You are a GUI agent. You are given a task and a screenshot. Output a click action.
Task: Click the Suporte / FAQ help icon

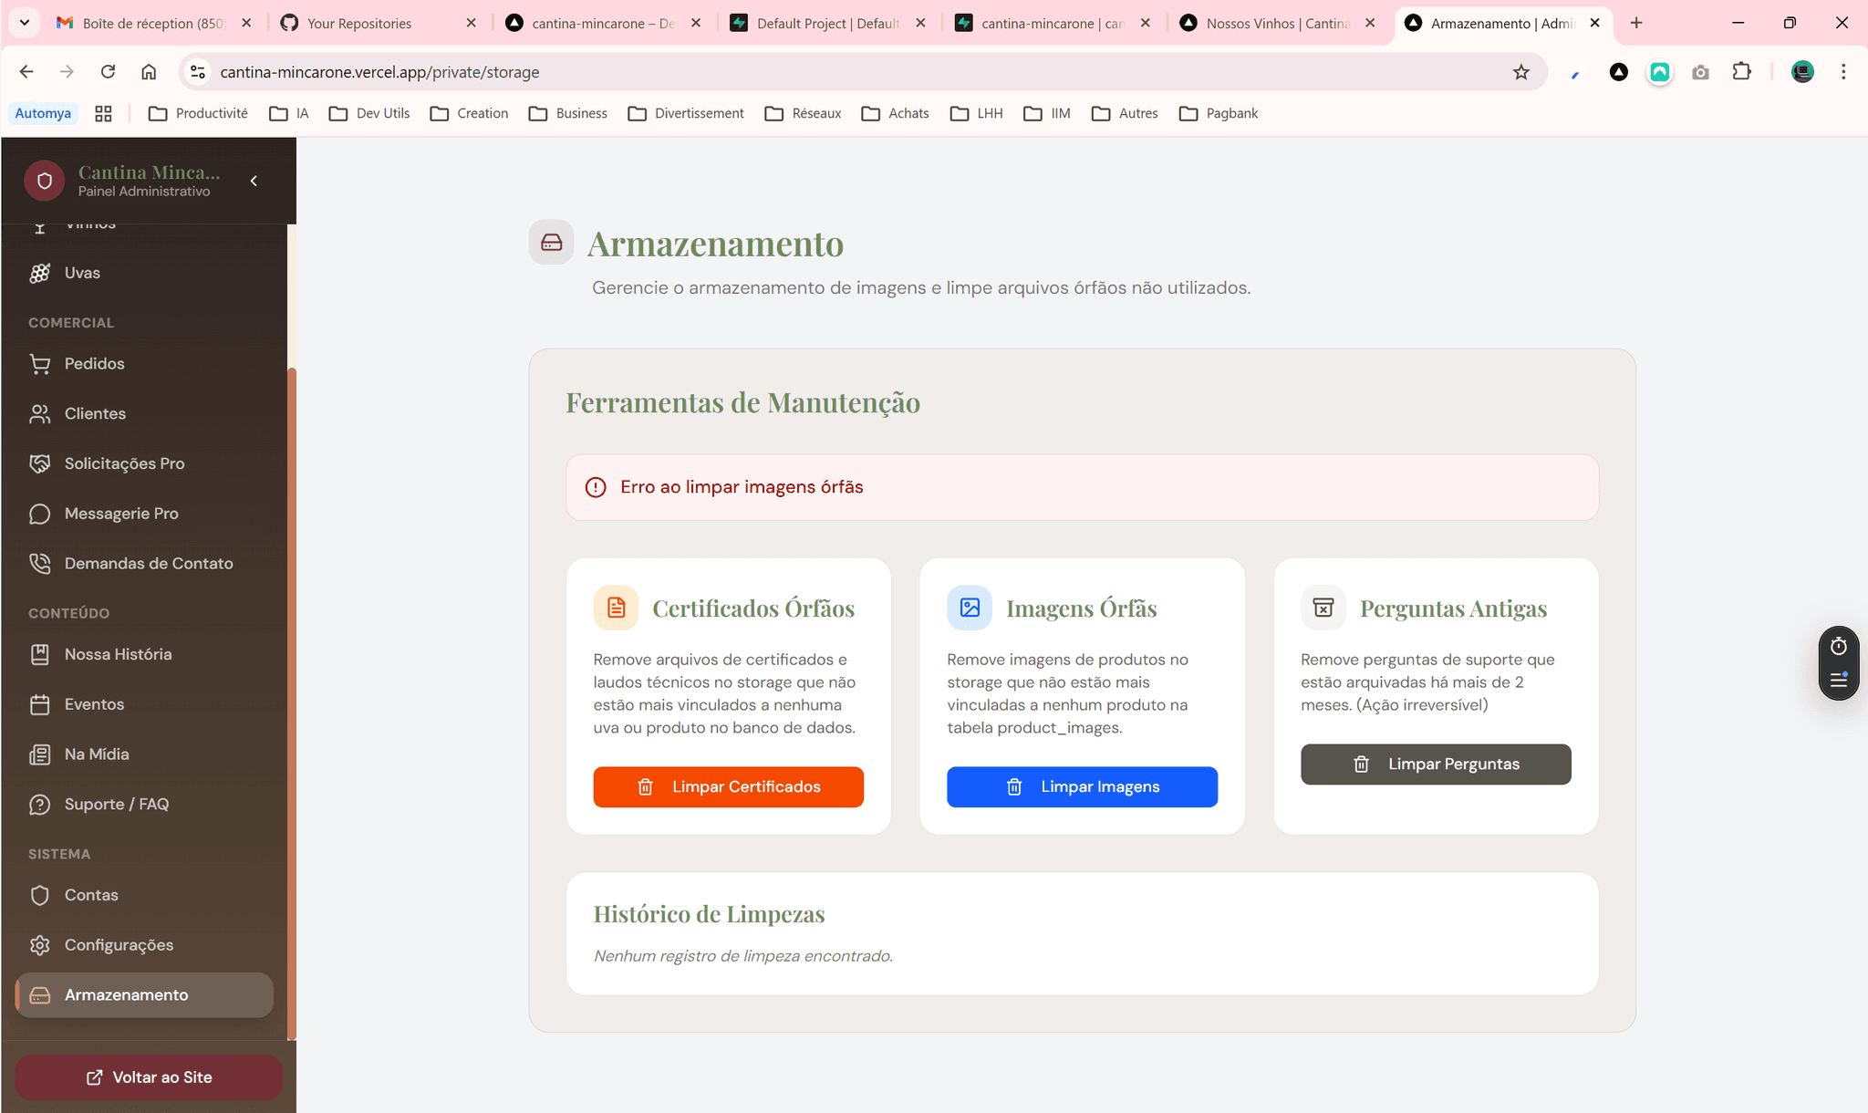coord(39,805)
